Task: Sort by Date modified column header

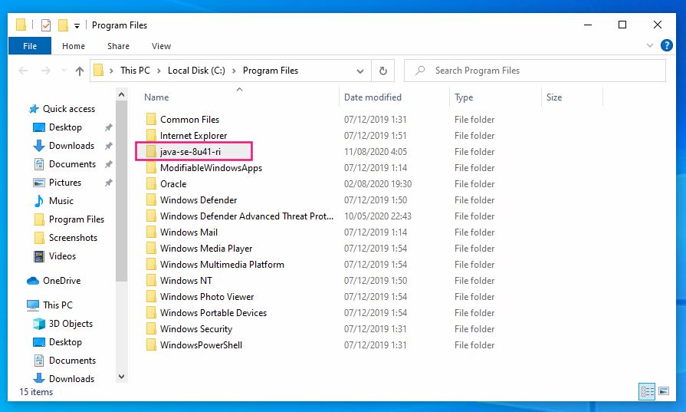Action: click(373, 97)
